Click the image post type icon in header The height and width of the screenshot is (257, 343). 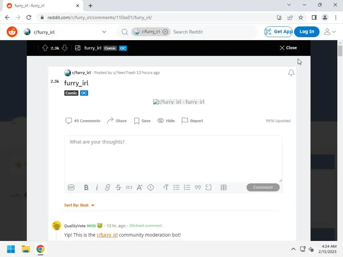78,48
